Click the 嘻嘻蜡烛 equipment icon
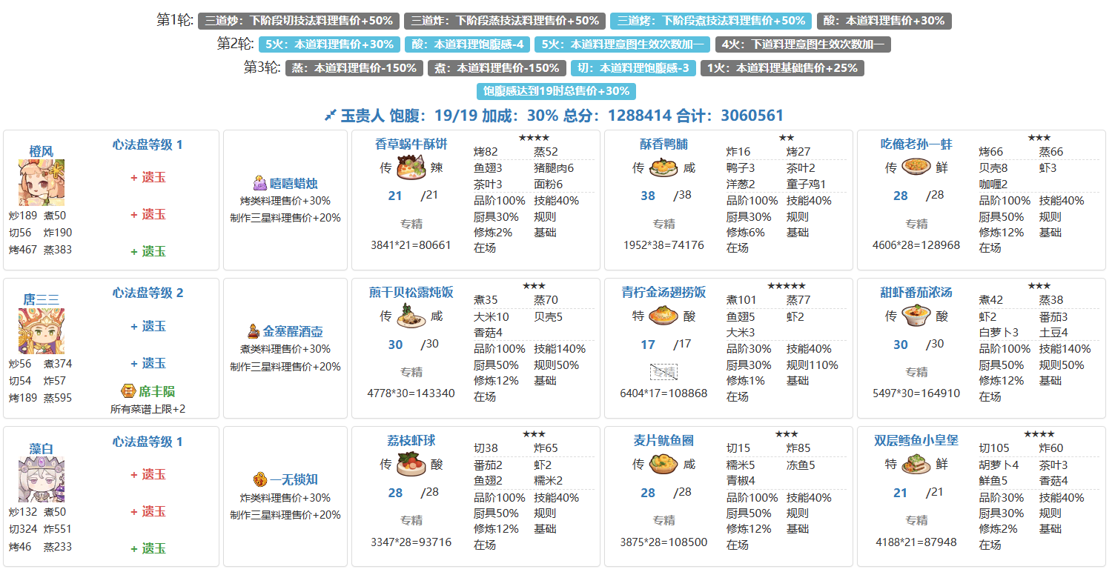 [x=259, y=183]
